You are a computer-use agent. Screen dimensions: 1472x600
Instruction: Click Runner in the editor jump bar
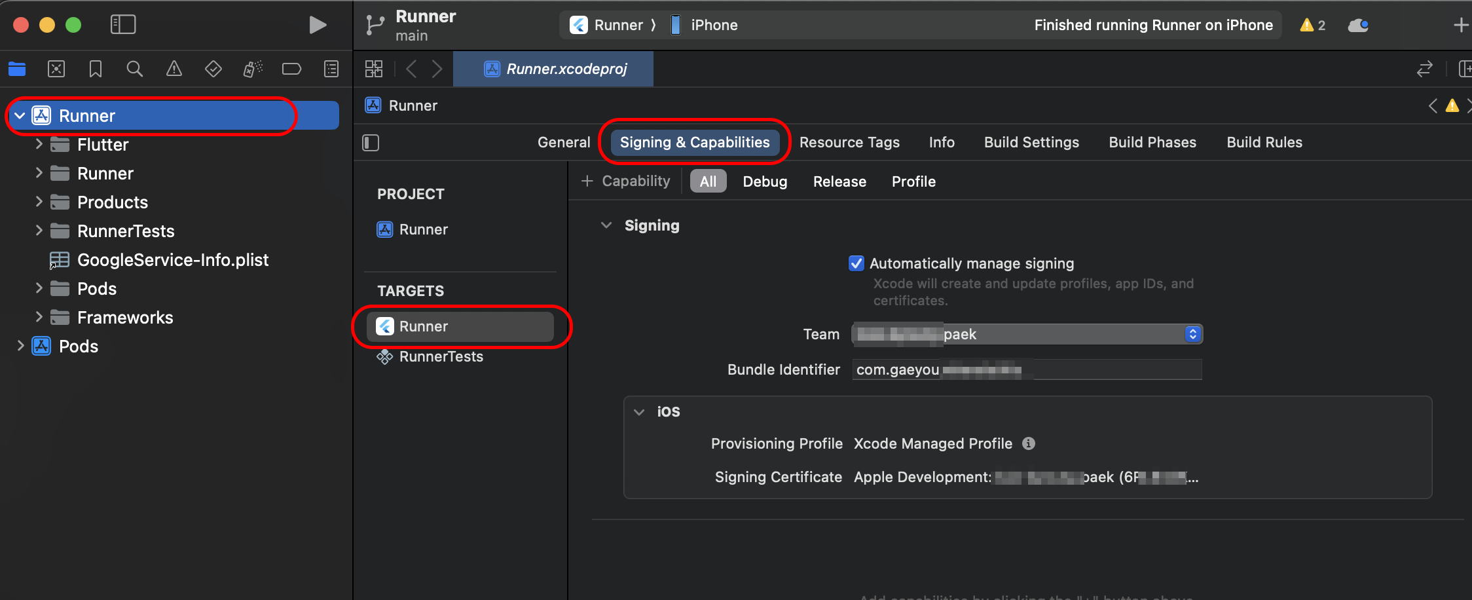click(401, 105)
